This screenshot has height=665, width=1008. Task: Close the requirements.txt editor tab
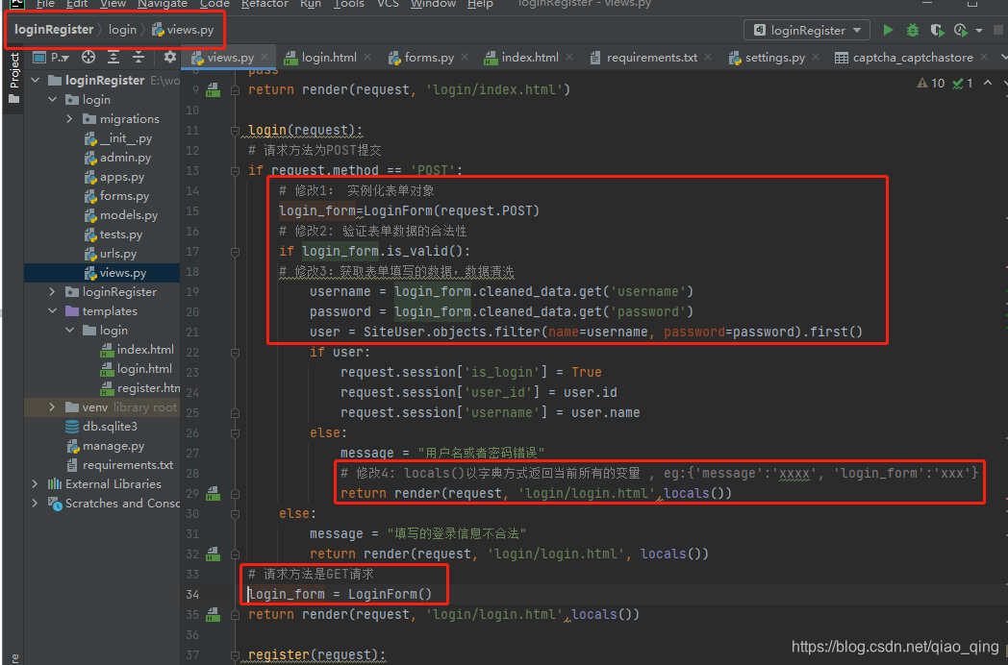coord(708,57)
